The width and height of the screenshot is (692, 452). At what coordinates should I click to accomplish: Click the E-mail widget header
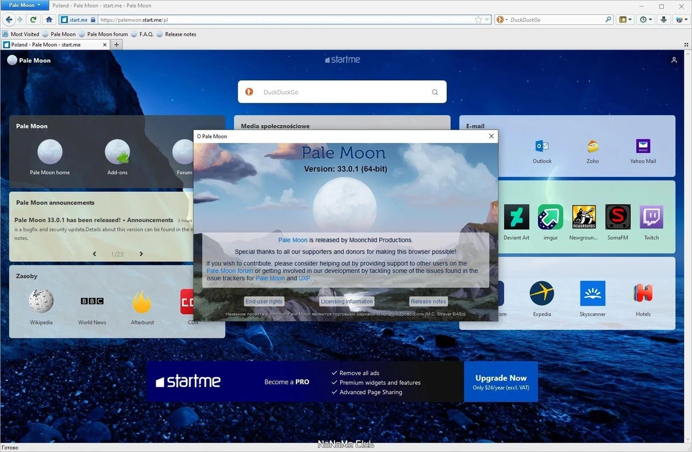[x=475, y=126]
